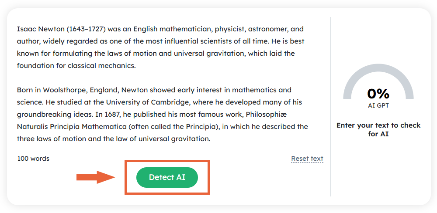Click the 0% score reading

378,93
